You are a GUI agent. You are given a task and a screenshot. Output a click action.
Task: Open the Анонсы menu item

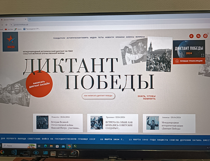tap(130, 37)
